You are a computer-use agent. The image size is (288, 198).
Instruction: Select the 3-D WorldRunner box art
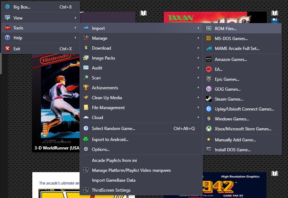[x=56, y=103]
